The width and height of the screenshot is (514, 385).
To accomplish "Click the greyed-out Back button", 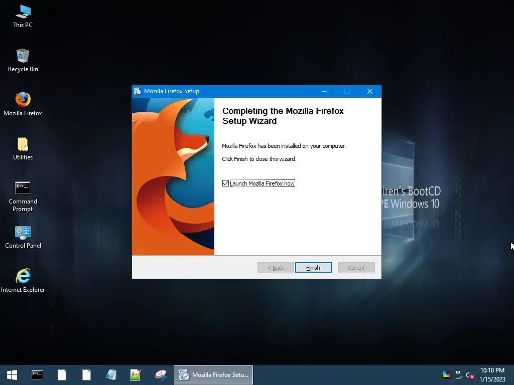I will click(x=276, y=268).
